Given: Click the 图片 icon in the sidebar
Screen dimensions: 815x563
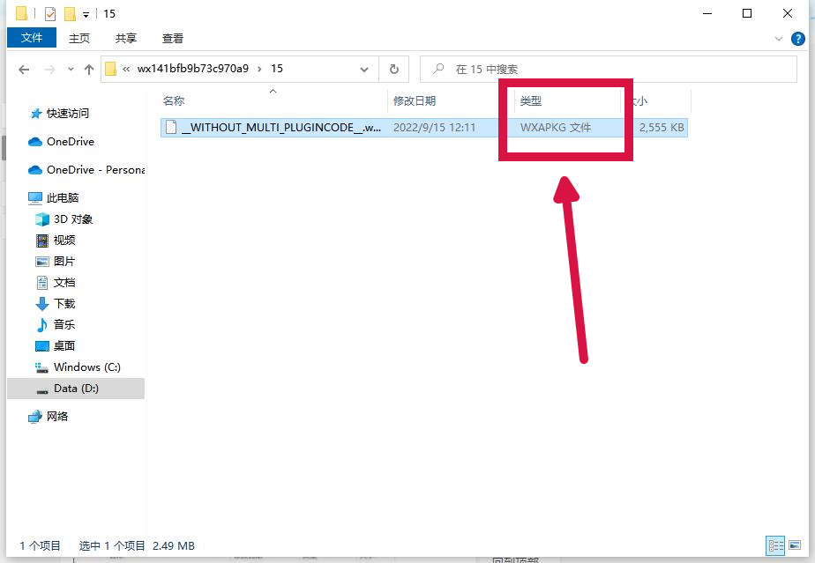Looking at the screenshot, I should 42,262.
